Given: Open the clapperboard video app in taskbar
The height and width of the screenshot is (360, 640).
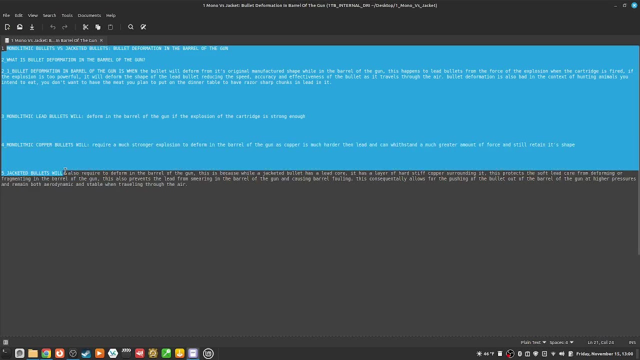Looking at the screenshot, I should tap(126, 353).
